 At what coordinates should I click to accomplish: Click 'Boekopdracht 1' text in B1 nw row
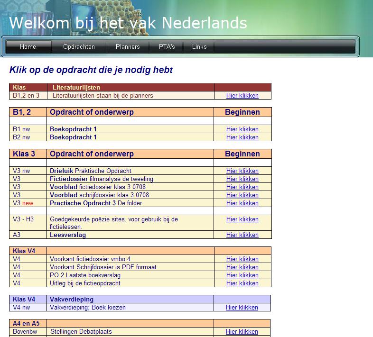coord(73,129)
